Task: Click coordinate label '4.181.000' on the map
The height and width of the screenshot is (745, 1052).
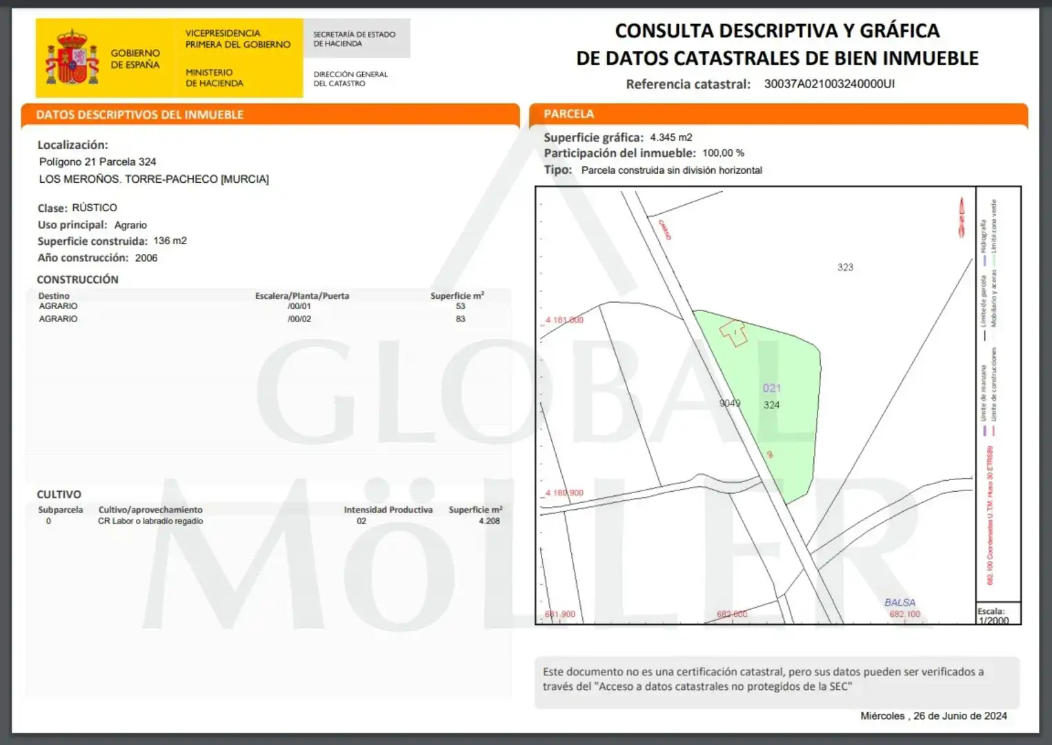Action: coord(564,320)
